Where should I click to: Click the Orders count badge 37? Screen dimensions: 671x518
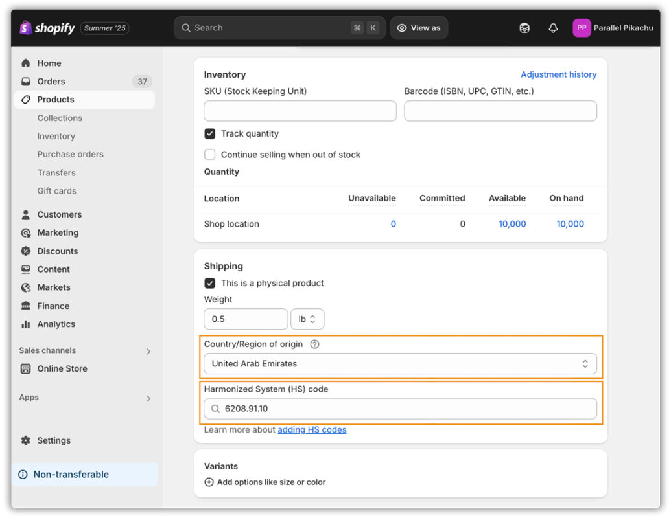click(x=142, y=82)
